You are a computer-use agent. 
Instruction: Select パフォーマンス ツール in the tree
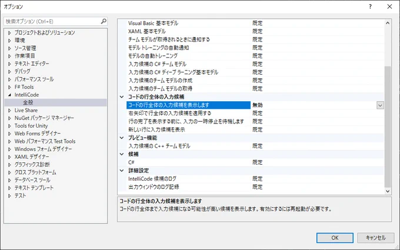[x=34, y=79]
